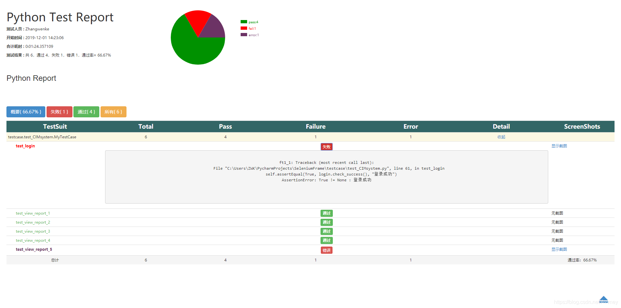
Task: Click the 测试结果 summary line
Action: pos(59,55)
